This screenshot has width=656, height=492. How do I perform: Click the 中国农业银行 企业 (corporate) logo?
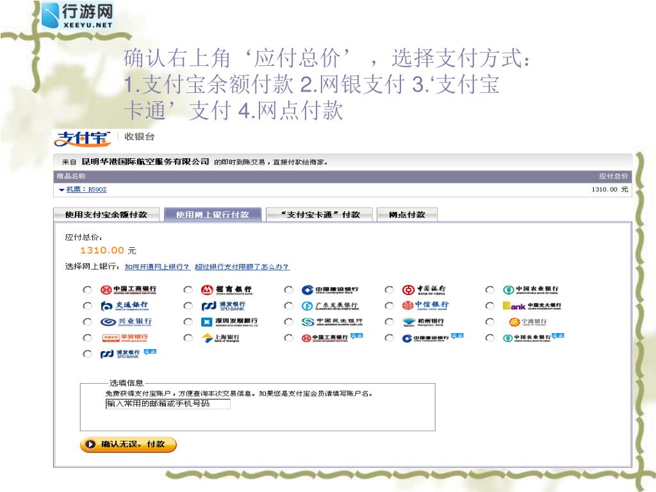(x=534, y=338)
